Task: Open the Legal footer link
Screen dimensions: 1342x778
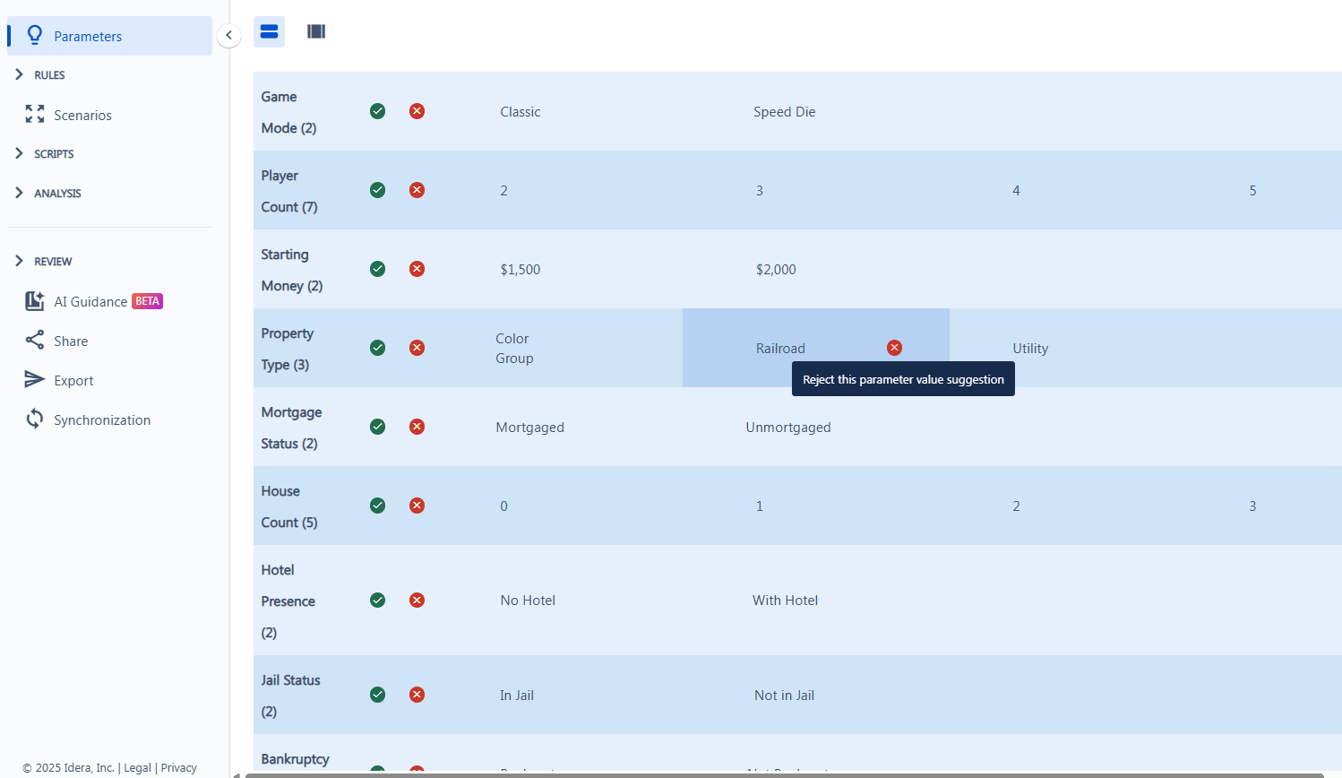Action: 137,767
